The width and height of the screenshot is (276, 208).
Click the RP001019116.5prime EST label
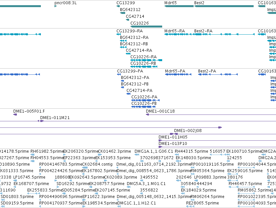[x=212, y=164]
